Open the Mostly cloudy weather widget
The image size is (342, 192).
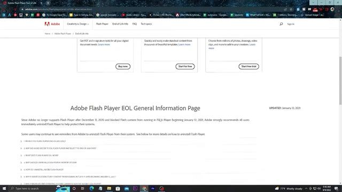click(289, 188)
